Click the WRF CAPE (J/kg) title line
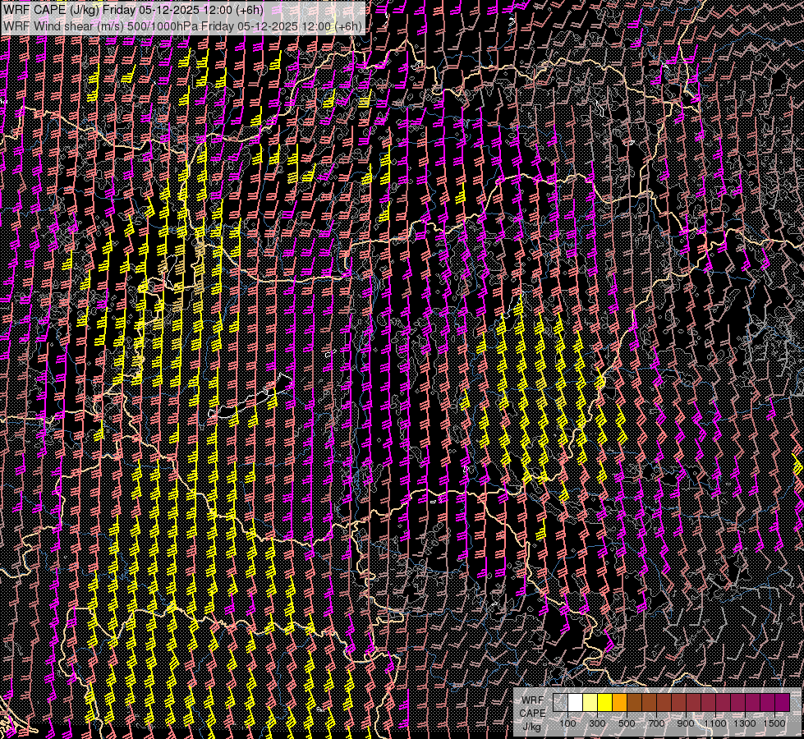Screen dimensions: 804x739 [133, 10]
